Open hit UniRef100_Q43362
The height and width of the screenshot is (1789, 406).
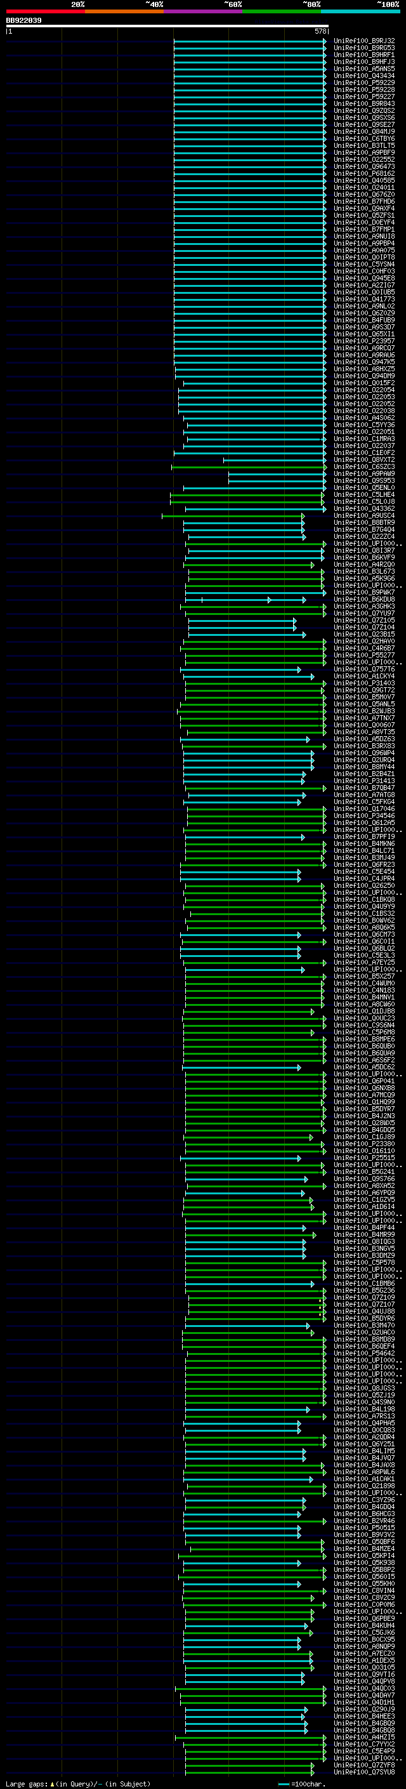point(364,508)
